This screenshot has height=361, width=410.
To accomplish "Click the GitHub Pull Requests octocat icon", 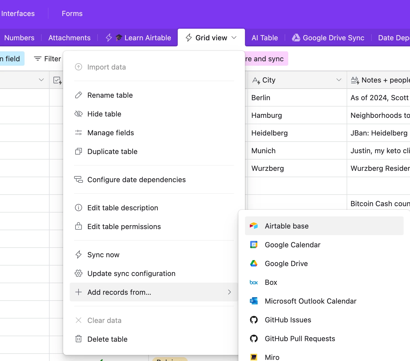I will tap(254, 338).
